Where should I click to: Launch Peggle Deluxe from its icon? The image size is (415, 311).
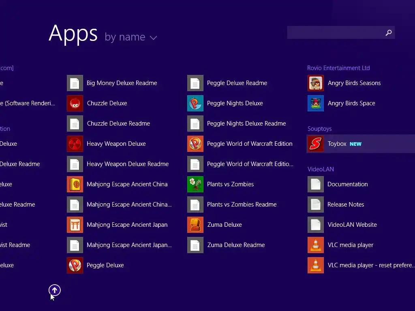point(75,265)
